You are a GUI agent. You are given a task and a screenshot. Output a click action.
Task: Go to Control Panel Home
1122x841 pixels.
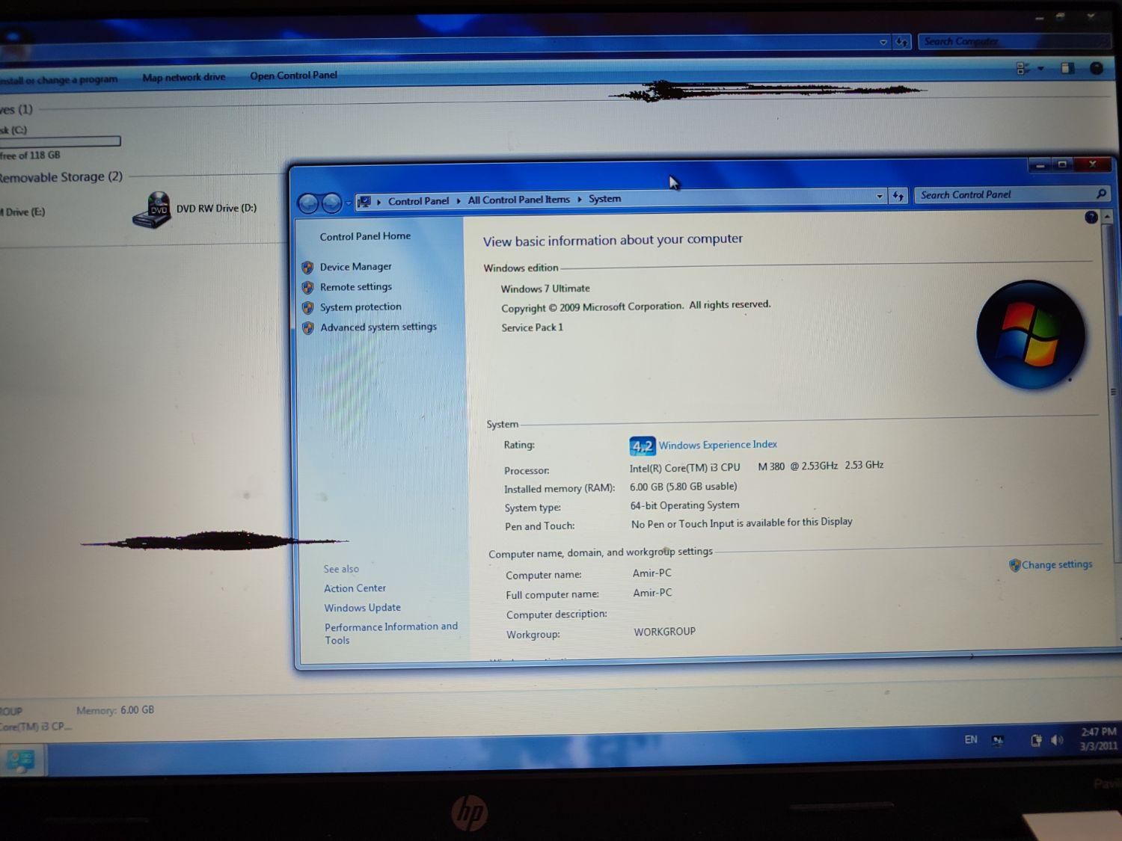[365, 236]
